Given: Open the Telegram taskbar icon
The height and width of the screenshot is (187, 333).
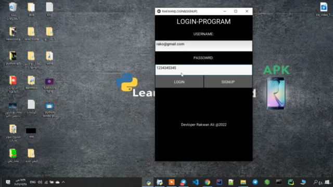Looking at the screenshot, I should (255, 182).
